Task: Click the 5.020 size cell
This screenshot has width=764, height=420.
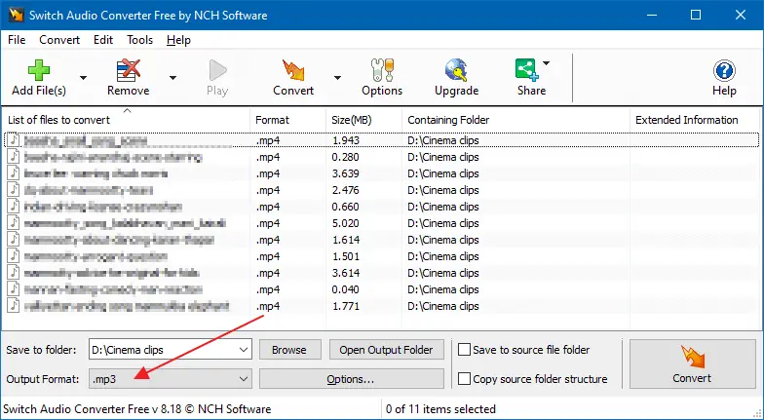Action: 345,223
